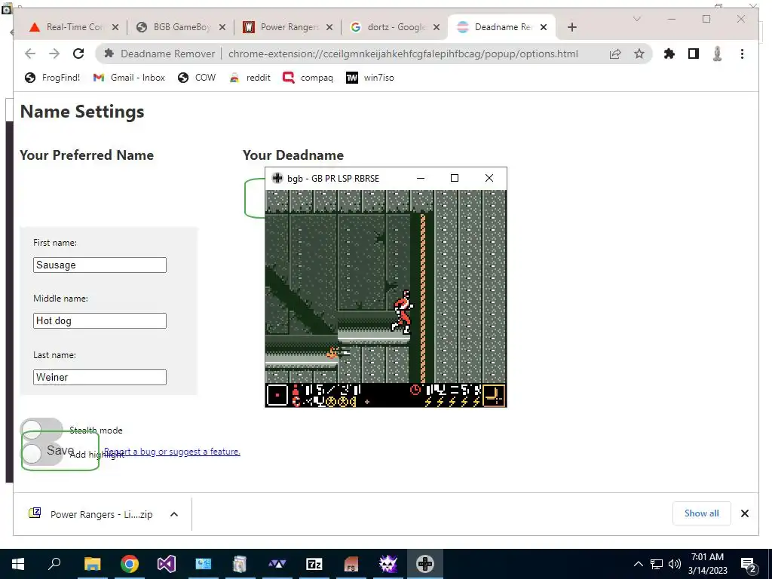Close the Deadname Remover tab
Image resolution: width=772 pixels, height=579 pixels.
tap(544, 27)
